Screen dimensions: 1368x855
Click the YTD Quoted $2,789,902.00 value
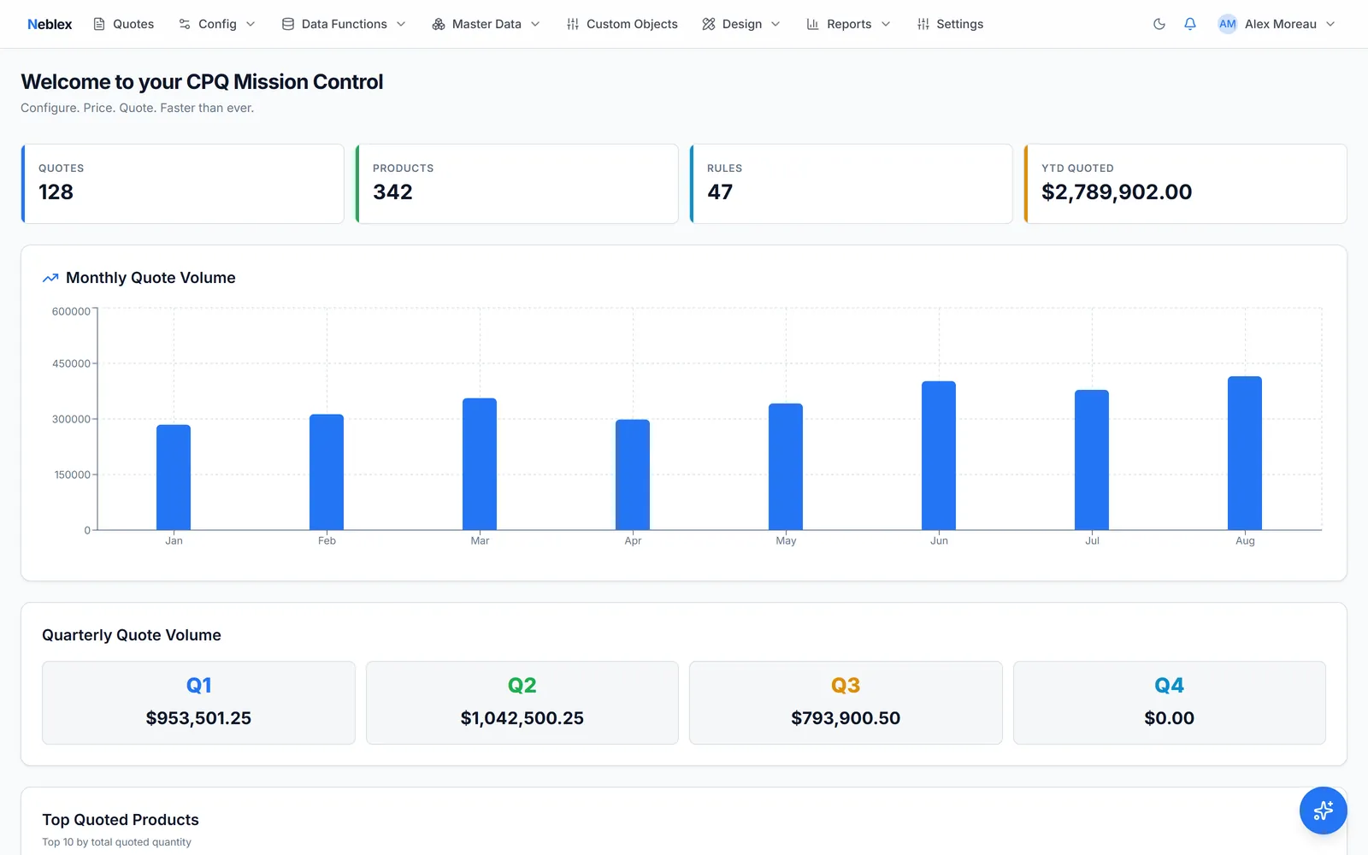[x=1117, y=192]
